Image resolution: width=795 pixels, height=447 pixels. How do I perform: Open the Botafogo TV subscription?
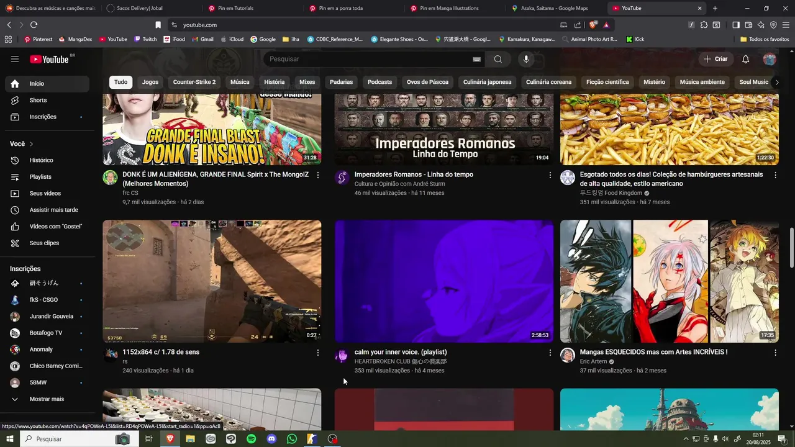pos(47,333)
